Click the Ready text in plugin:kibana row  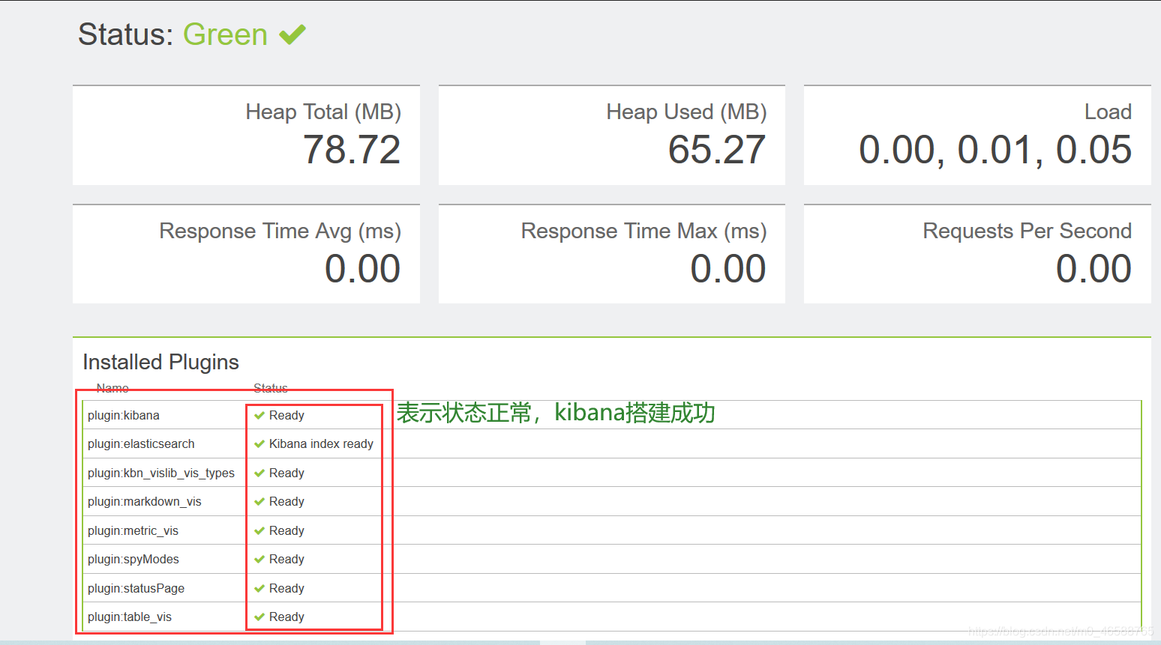(x=286, y=415)
